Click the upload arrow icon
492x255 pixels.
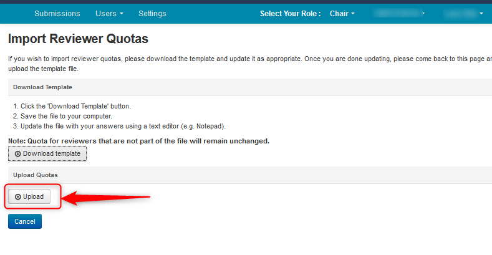point(17,196)
